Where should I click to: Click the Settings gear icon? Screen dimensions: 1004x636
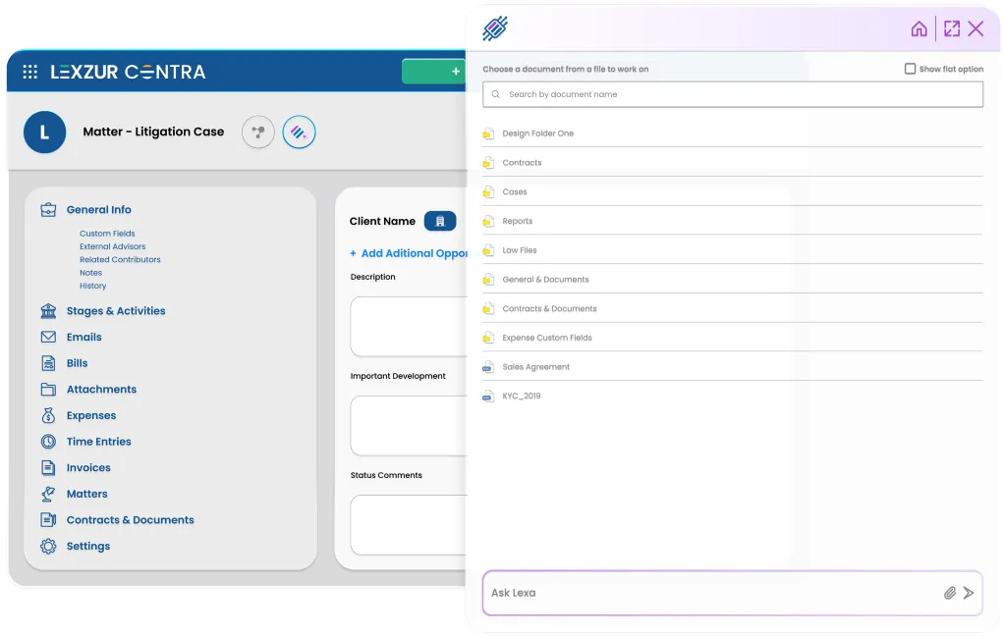pyautogui.click(x=48, y=547)
